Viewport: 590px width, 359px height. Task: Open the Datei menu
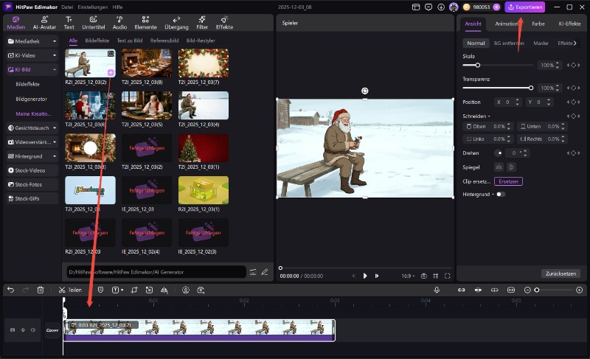tap(67, 7)
